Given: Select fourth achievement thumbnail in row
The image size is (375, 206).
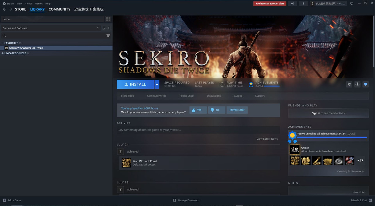Looking at the screenshot, I should (x=328, y=161).
